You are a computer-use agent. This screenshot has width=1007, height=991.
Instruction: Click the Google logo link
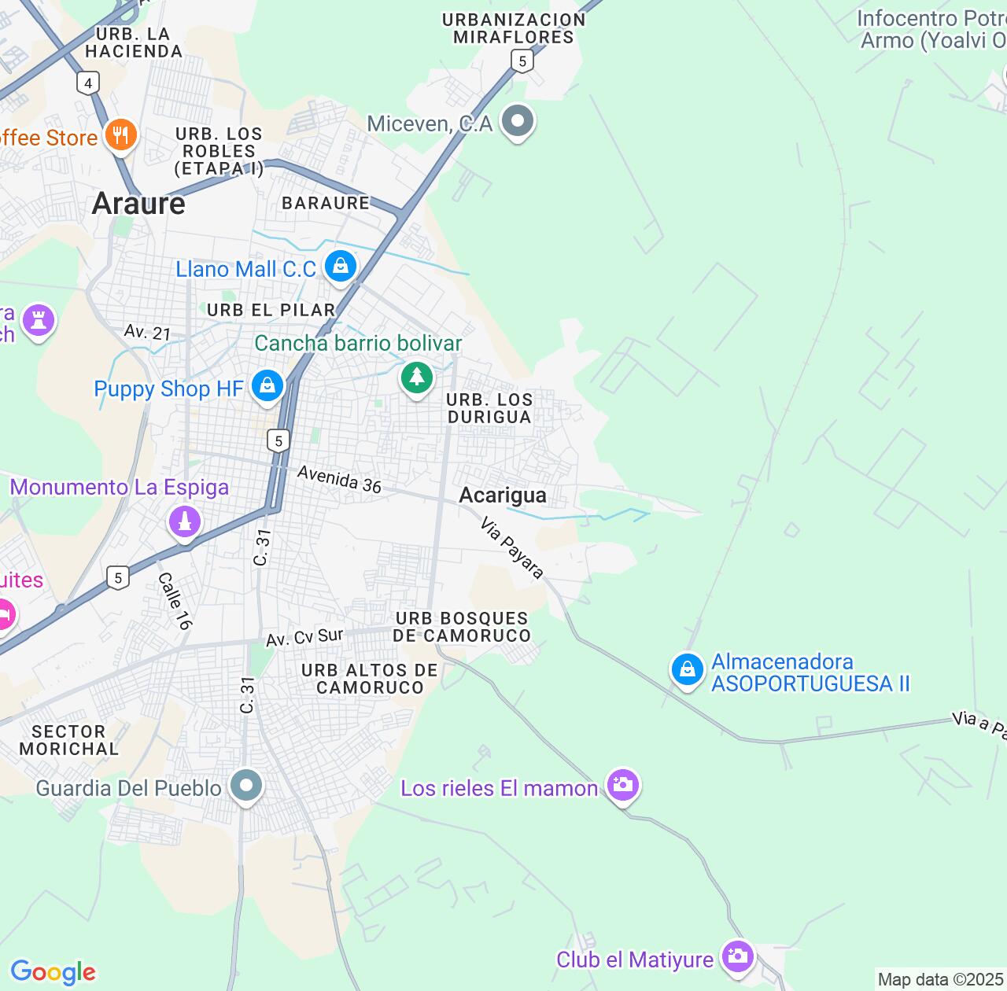click(x=53, y=972)
